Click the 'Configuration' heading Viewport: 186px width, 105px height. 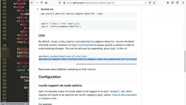(50, 77)
